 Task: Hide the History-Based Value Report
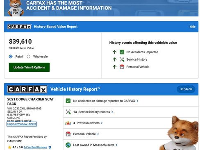192,27
